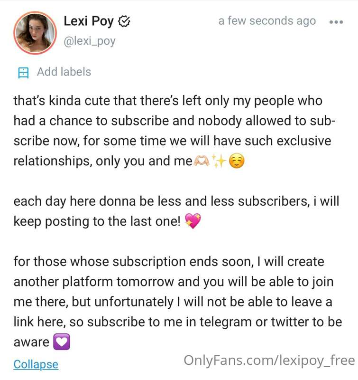The width and height of the screenshot is (358, 380).
Task: Click the @lexi_poy username handle
Action: pyautogui.click(x=89, y=41)
